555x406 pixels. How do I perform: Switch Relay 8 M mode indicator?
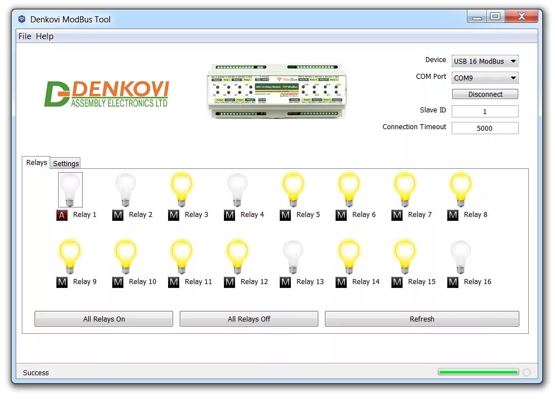(453, 215)
